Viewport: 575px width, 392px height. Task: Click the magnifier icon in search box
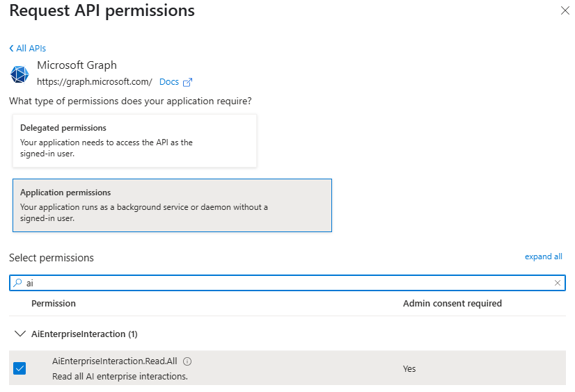click(x=18, y=283)
